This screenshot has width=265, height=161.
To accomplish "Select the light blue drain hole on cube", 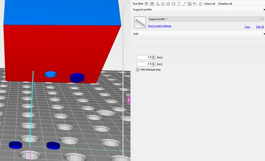I will 50,74.
